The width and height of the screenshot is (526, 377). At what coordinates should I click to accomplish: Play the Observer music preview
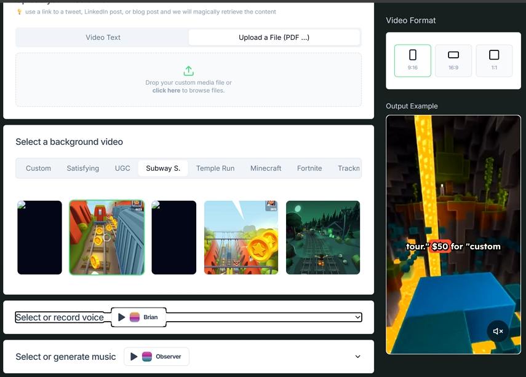[134, 356]
